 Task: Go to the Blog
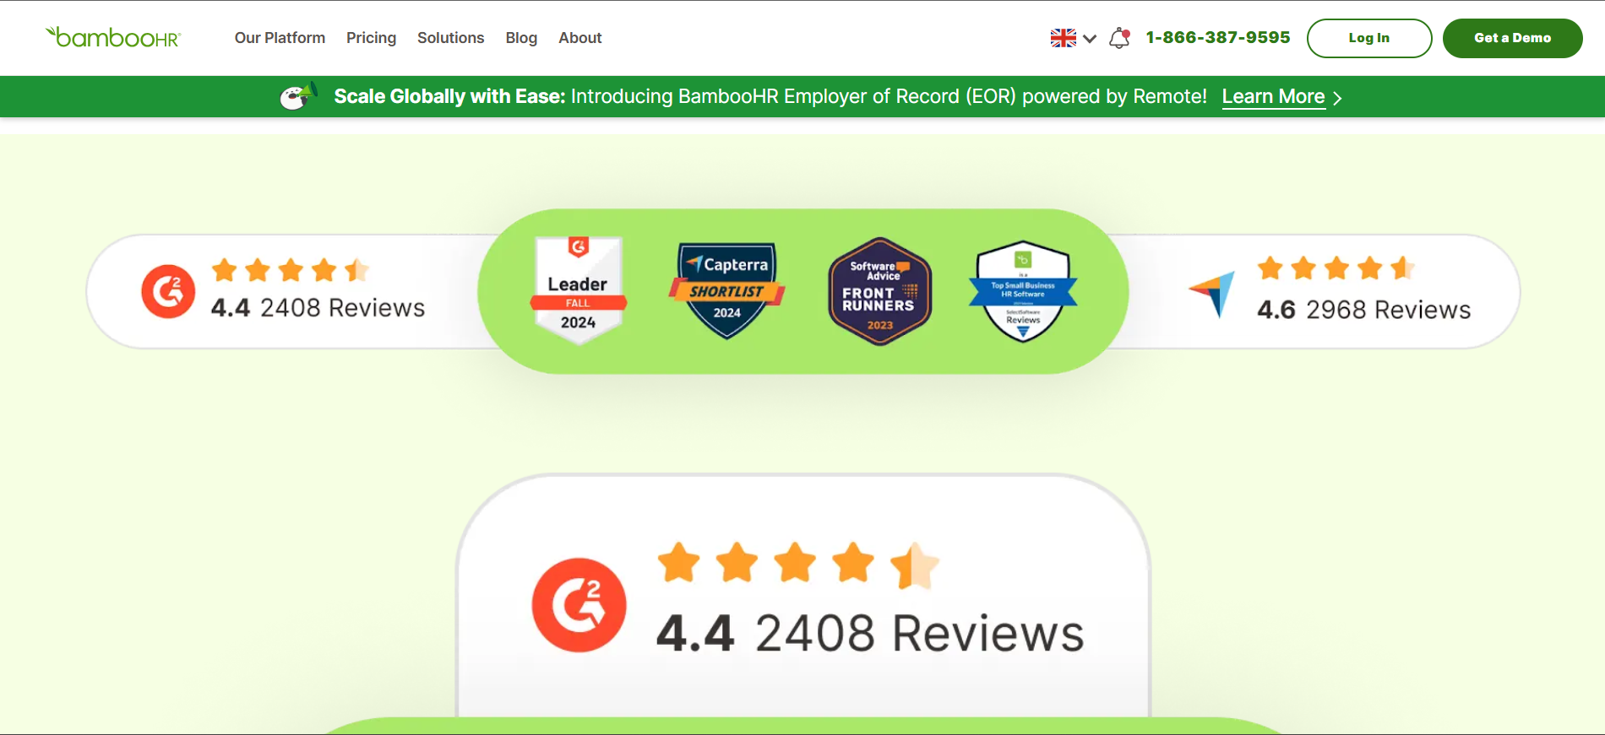(521, 38)
